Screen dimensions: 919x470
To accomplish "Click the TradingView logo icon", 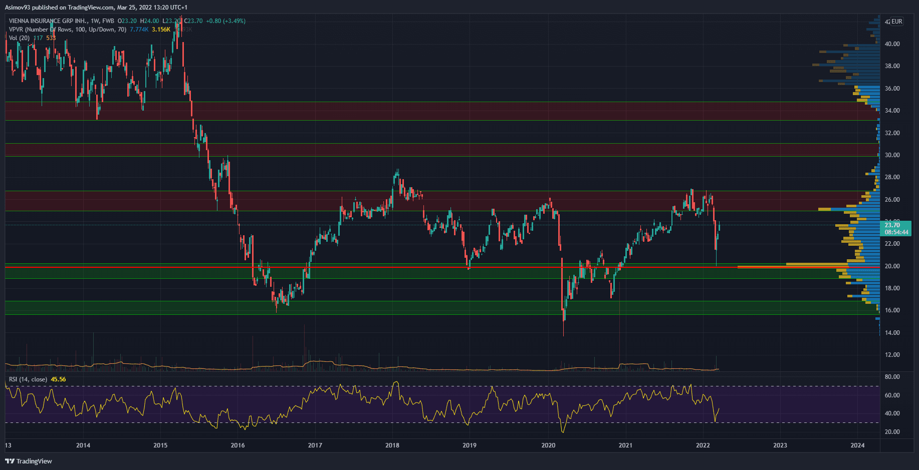I will pyautogui.click(x=10, y=461).
